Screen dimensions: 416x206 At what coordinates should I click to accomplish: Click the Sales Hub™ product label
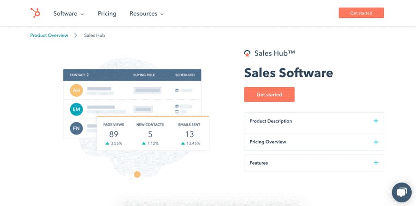[274, 53]
